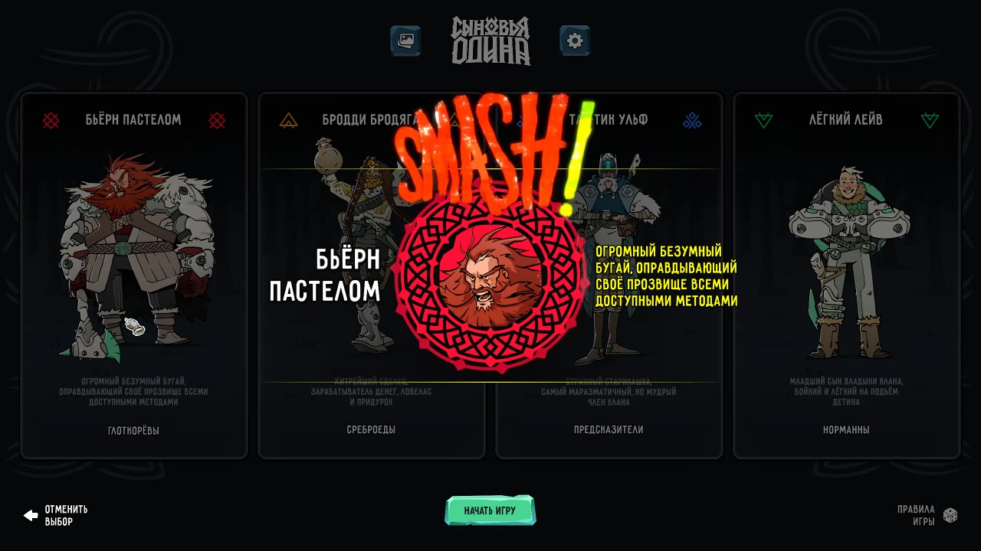
Task: Select the Бьёрн Пастелом character figure
Action: [x=134, y=256]
